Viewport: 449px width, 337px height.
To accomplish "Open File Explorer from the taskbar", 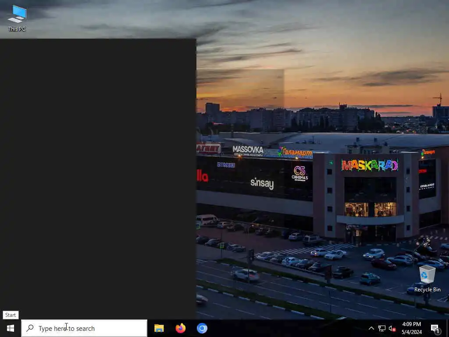I will pos(159,328).
